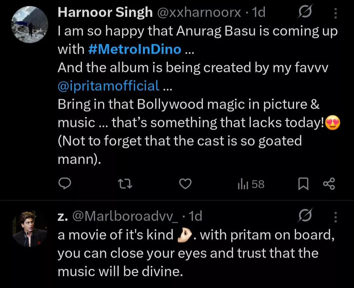Share Harnoor Singh's tweet
Image resolution: width=354 pixels, height=288 pixels.
pos(329,184)
